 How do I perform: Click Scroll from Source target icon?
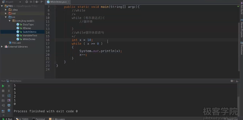(27, 2)
